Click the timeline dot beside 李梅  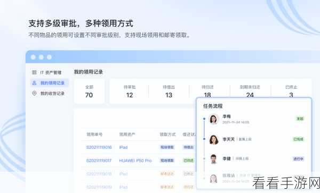204,119
